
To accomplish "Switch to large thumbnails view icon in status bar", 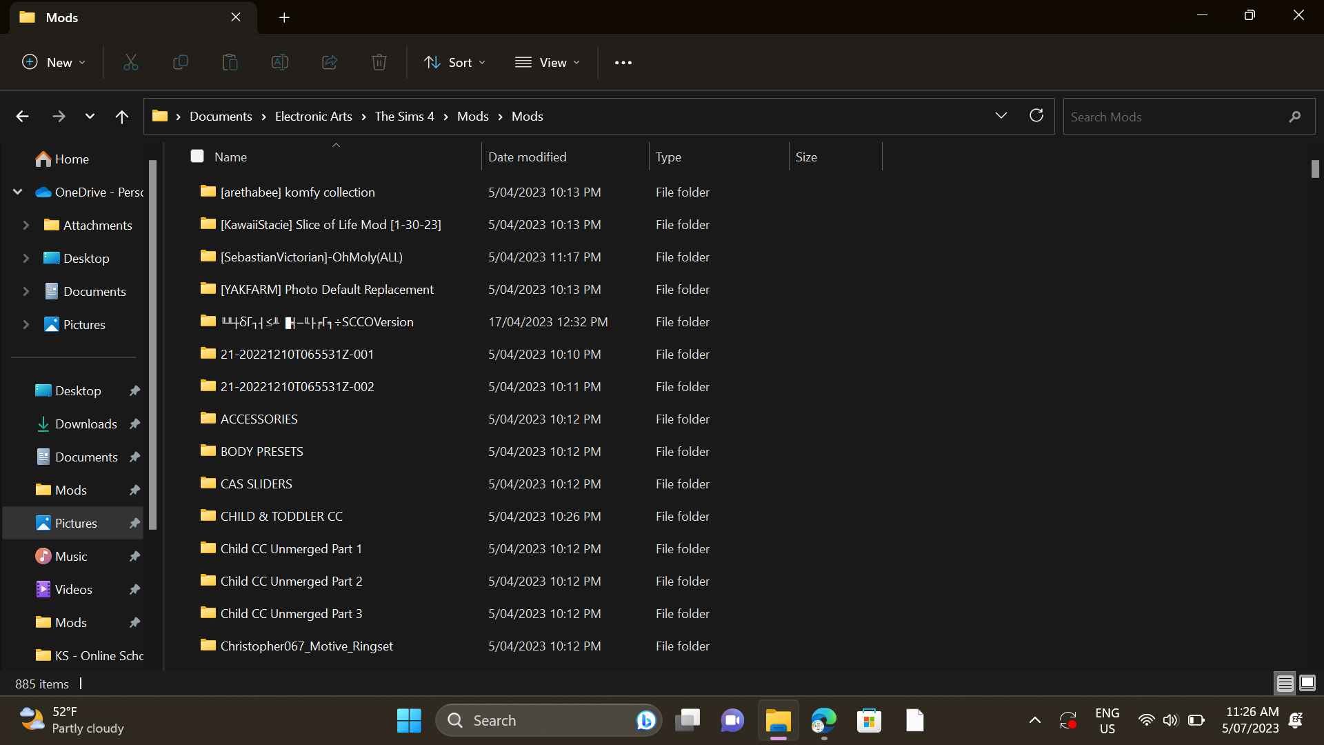I will pos(1307,684).
